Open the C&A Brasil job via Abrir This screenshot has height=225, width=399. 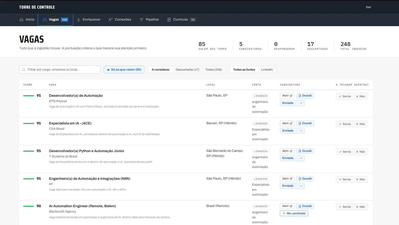(x=287, y=123)
